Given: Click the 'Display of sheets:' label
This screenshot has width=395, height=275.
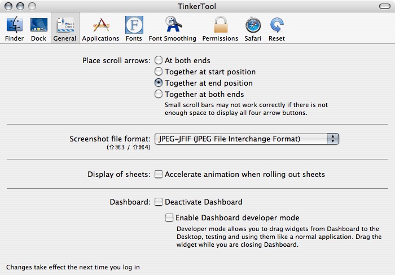Looking at the screenshot, I should [118, 174].
